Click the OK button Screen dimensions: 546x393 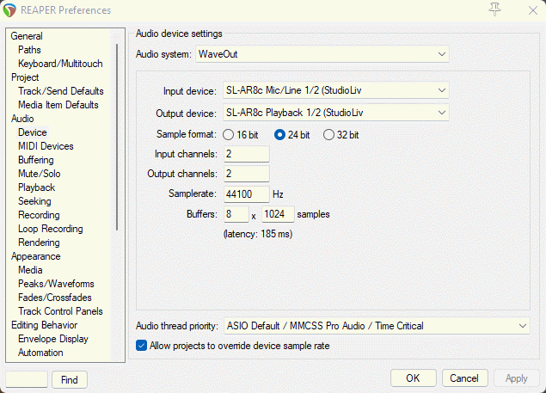(x=413, y=378)
